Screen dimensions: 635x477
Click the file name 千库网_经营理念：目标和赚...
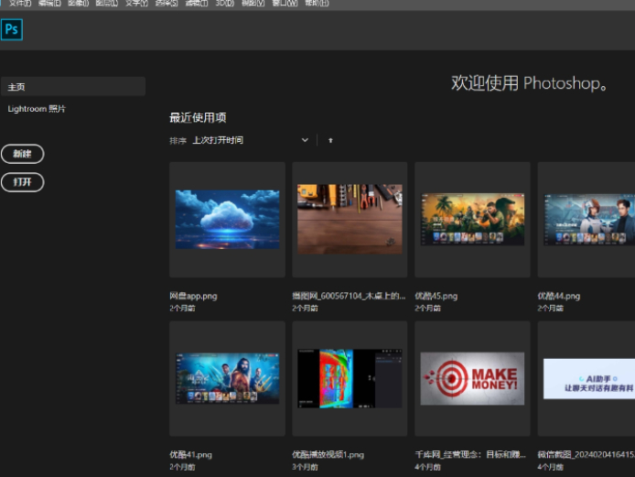(470, 455)
